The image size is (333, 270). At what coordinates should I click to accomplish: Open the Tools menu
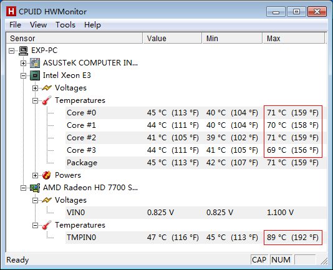65,25
